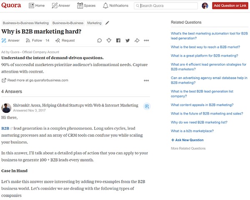Screen dimensions: 250x200
Task: Open the Home tab
Action: 37,6
